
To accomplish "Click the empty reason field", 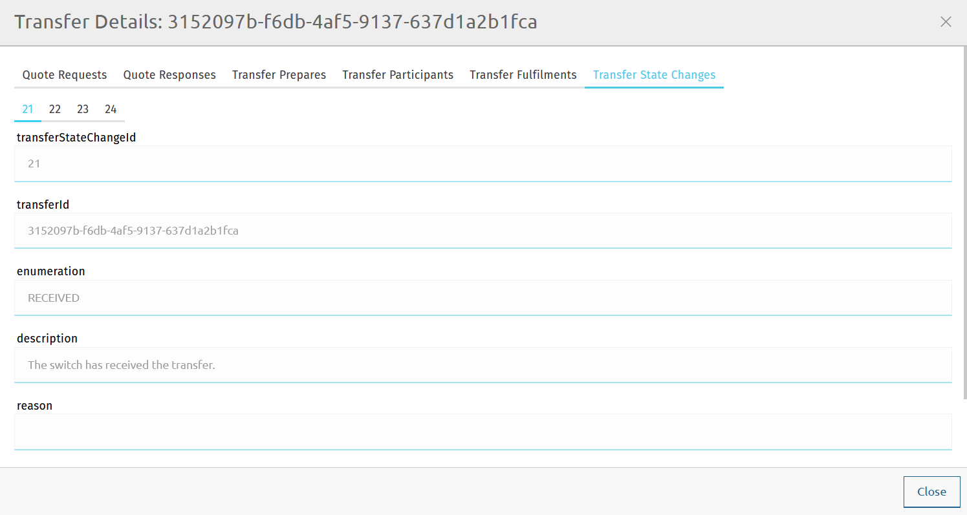I will coord(483,431).
